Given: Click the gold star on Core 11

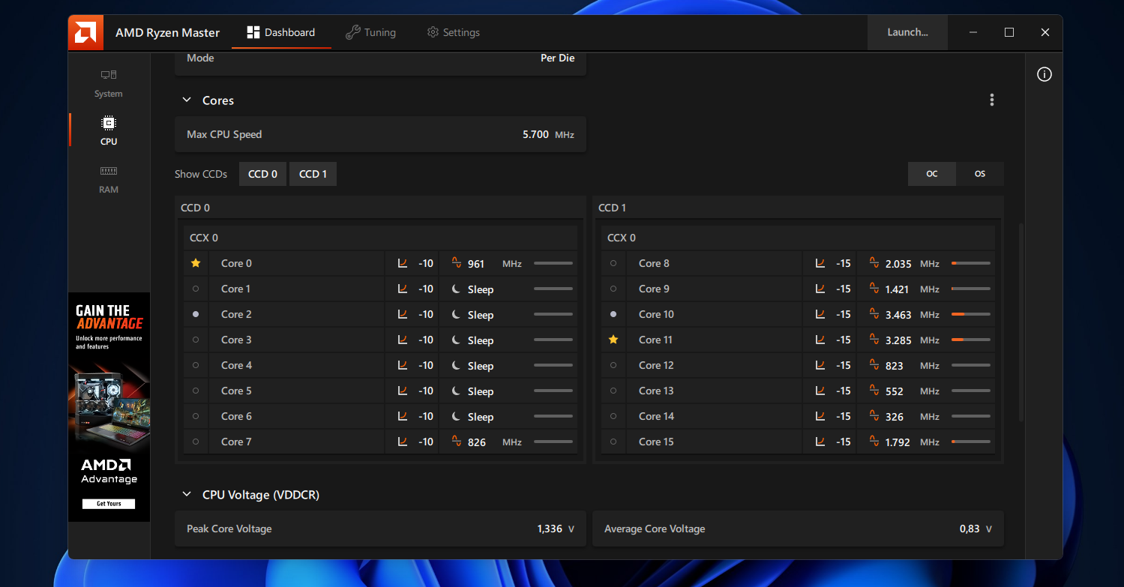Looking at the screenshot, I should tap(613, 340).
